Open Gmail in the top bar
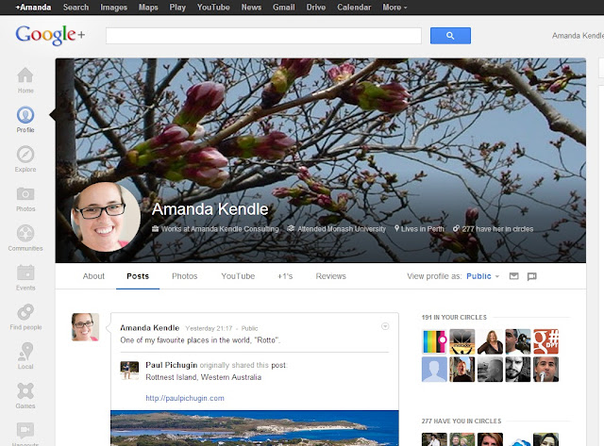This screenshot has width=604, height=446. [284, 8]
